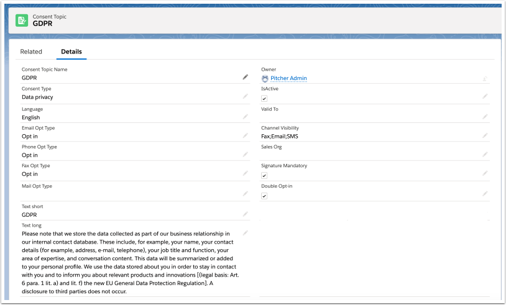Edit the Sales Org field pencil
Viewport: 506px width, 305px height.
tap(484, 155)
